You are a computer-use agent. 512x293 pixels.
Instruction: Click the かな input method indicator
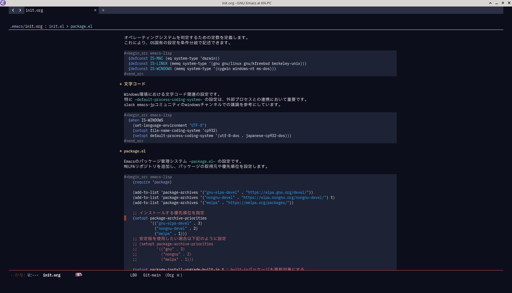click(18, 275)
